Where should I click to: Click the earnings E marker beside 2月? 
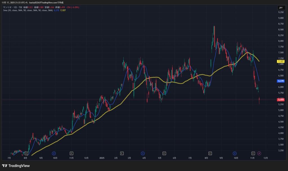tap(122, 153)
